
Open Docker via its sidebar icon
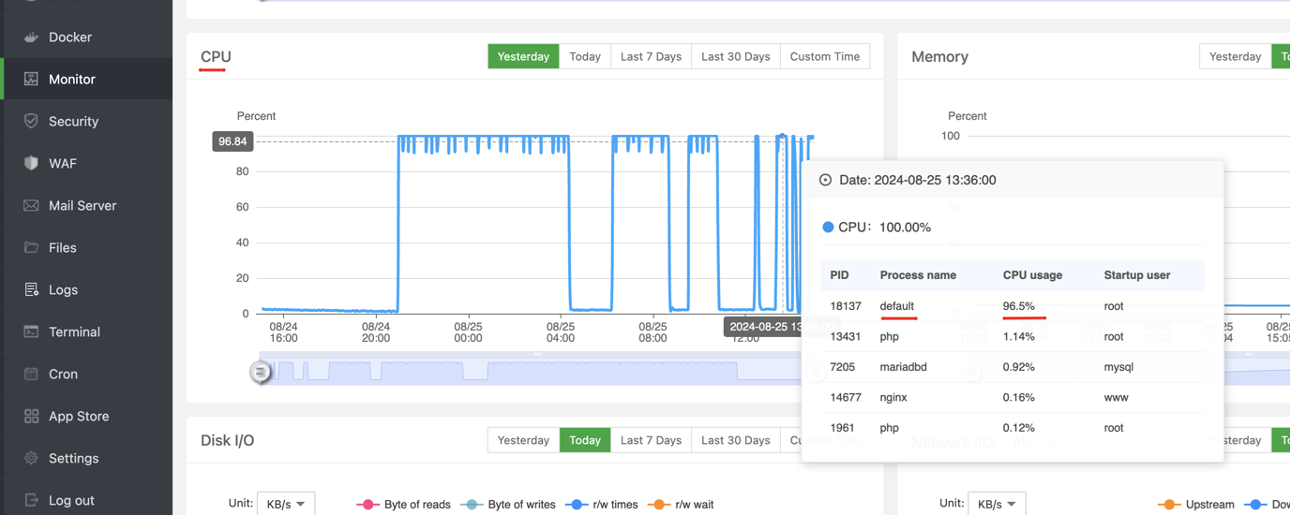click(x=31, y=37)
